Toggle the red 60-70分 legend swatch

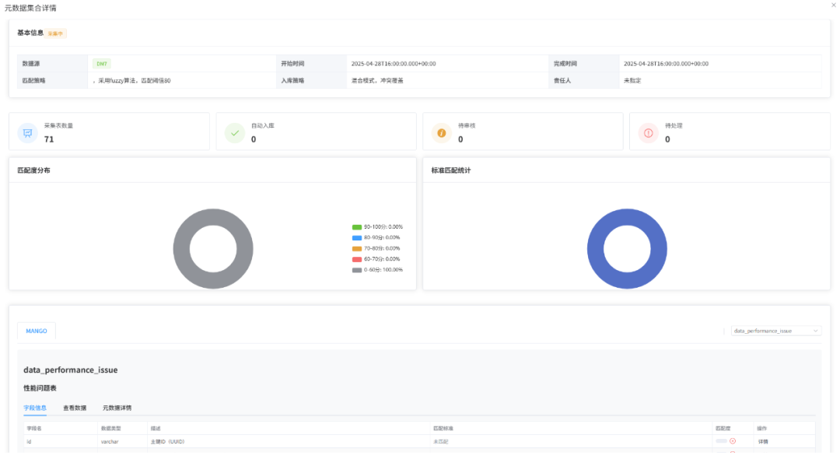[x=357, y=259]
